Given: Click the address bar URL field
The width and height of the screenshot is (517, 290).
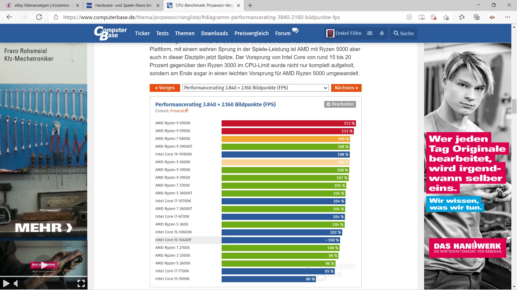Looking at the screenshot, I should point(201,17).
